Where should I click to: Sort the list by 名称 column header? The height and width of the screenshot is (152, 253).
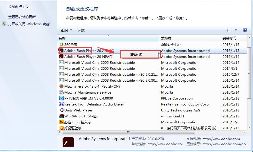tap(108, 38)
